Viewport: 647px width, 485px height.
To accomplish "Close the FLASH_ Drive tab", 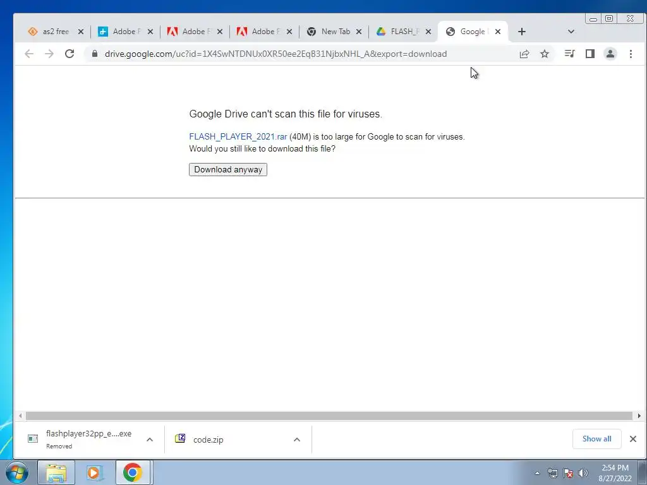I will [428, 32].
